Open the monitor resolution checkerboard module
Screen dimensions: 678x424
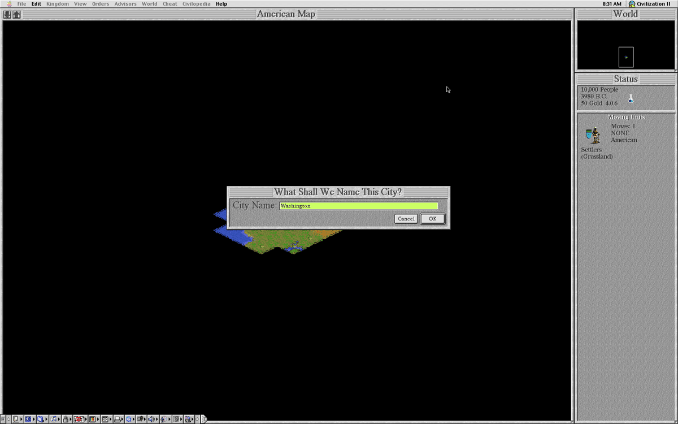(106, 419)
